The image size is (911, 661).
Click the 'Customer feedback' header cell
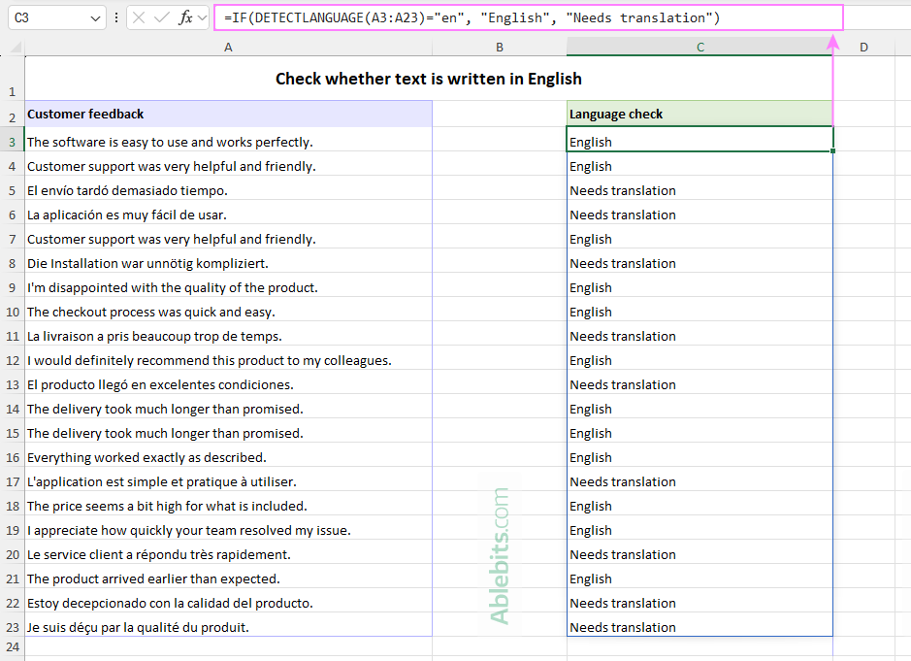[228, 114]
